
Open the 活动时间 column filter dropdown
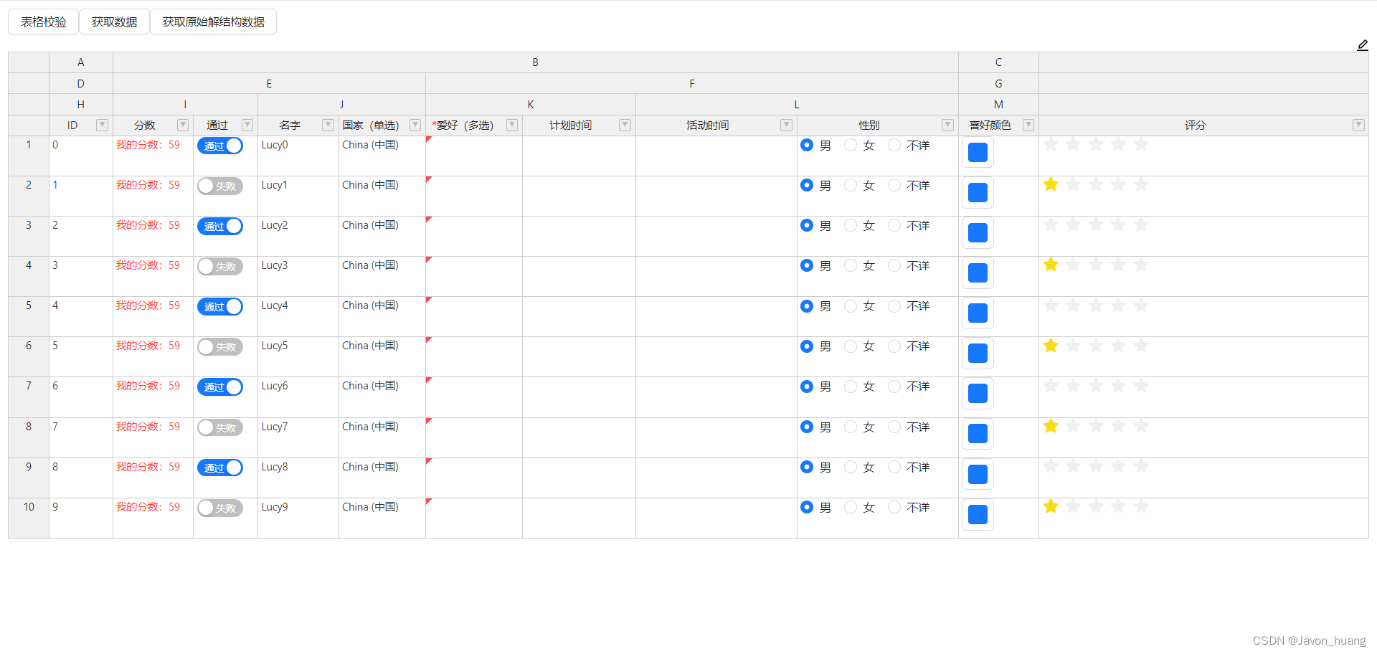(x=786, y=125)
